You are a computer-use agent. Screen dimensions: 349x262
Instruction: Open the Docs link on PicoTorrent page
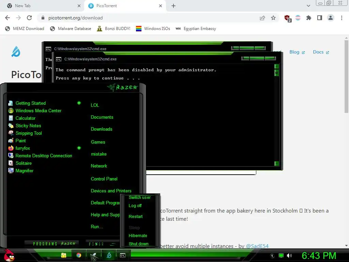coord(321,52)
